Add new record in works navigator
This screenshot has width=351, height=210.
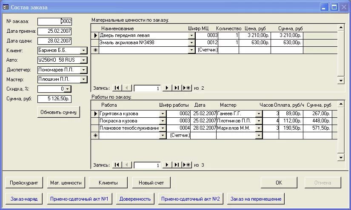click(187, 165)
